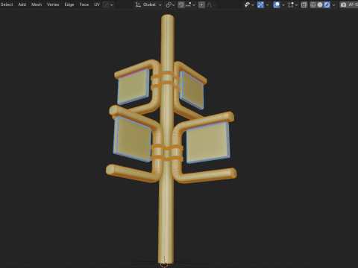Toggle proportional editing
358x268 pixels.
(x=201, y=4)
